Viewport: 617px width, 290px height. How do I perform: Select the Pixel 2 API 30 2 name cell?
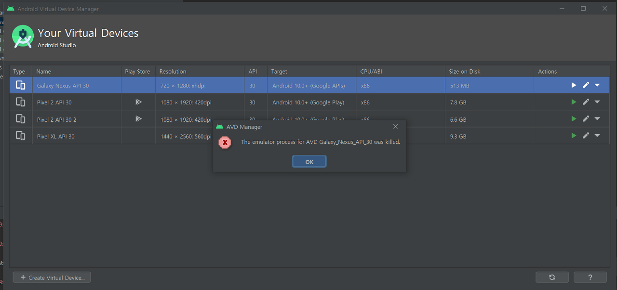point(77,119)
